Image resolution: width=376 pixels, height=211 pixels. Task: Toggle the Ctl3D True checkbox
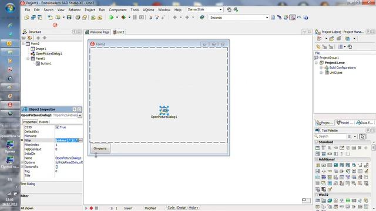tap(58, 127)
